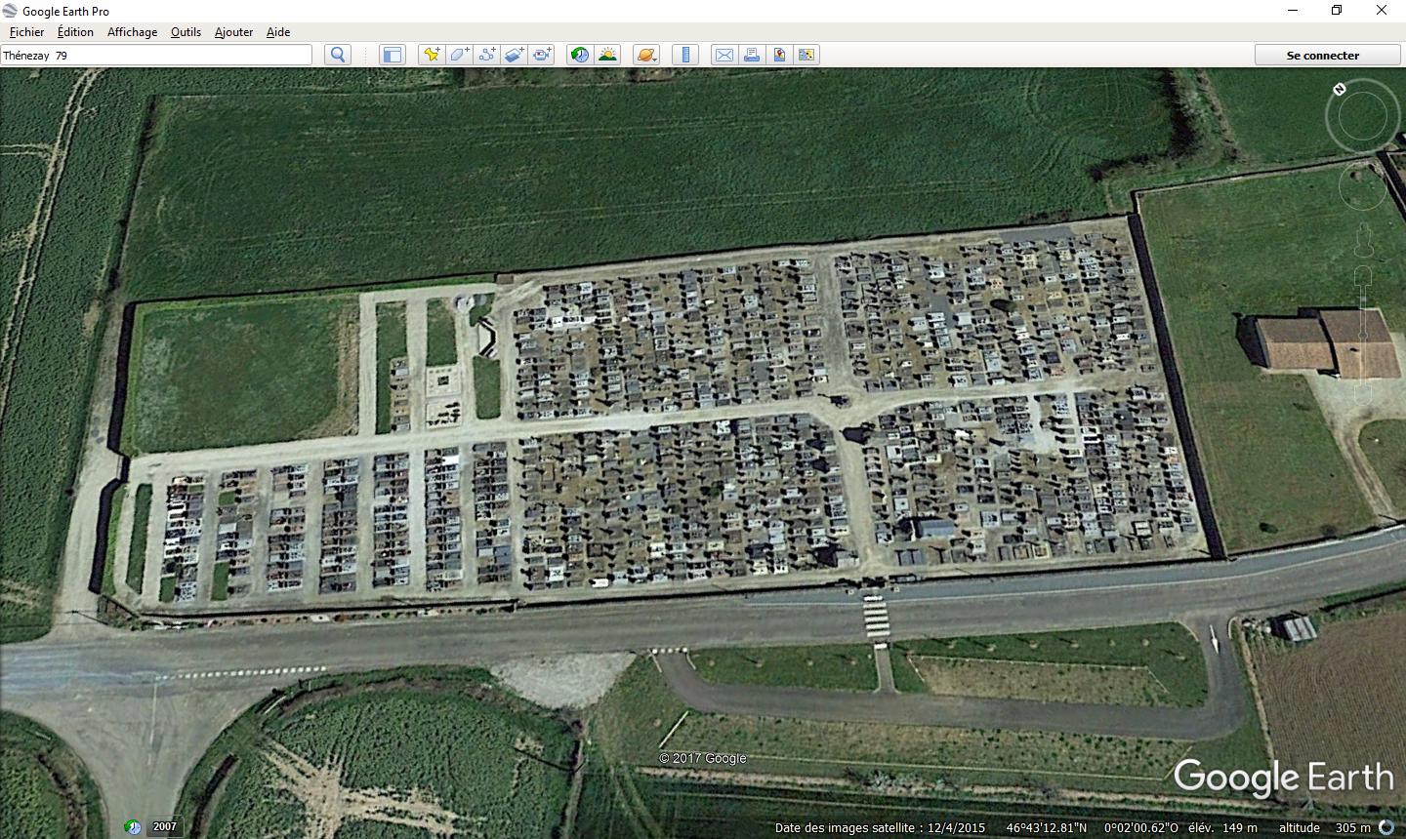Click the Street View pegman icon
Screen dimensions: 1406x839
pos(1363,241)
